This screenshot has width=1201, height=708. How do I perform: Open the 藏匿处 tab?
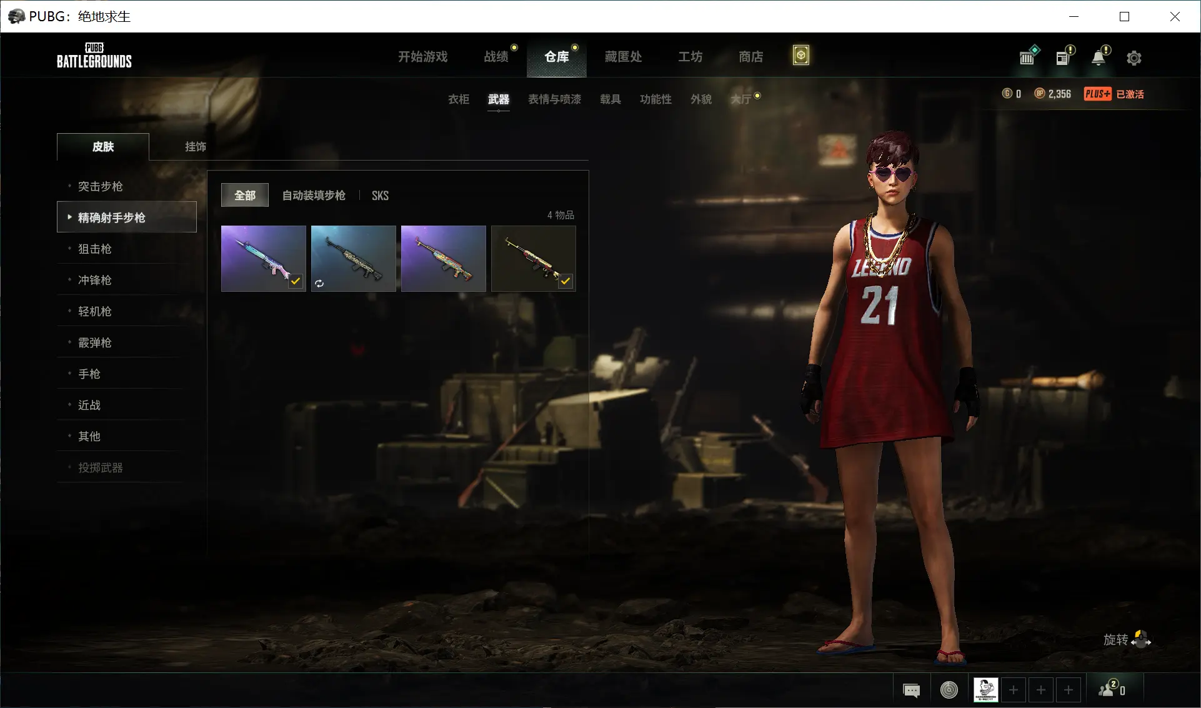(623, 57)
